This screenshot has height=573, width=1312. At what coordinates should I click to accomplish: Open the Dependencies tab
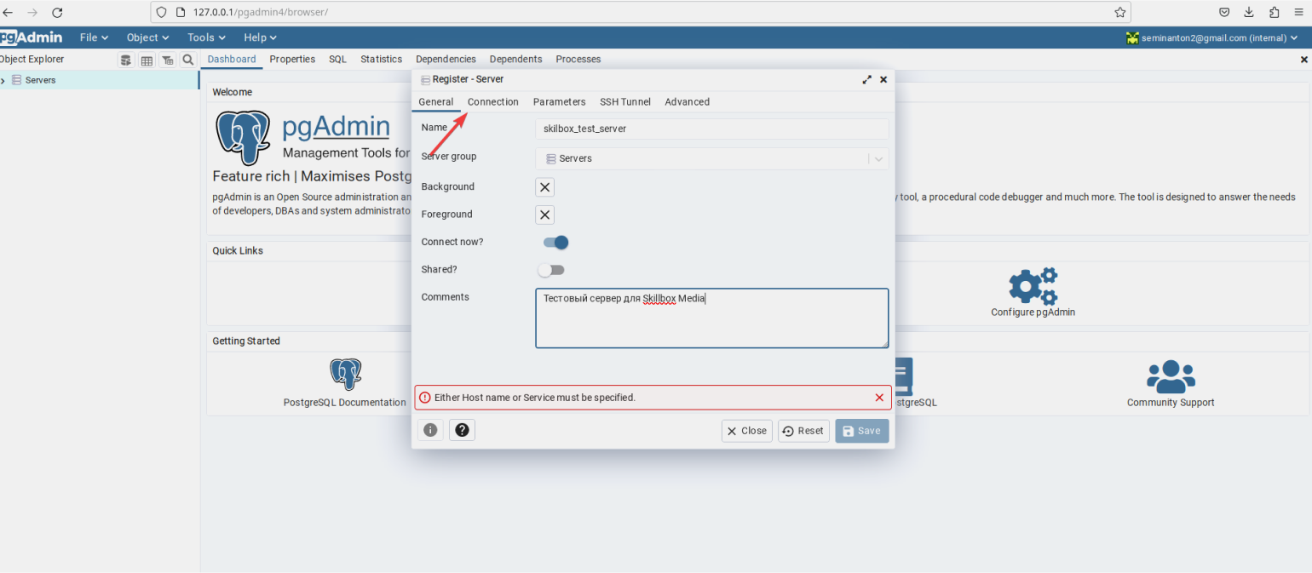tap(446, 59)
